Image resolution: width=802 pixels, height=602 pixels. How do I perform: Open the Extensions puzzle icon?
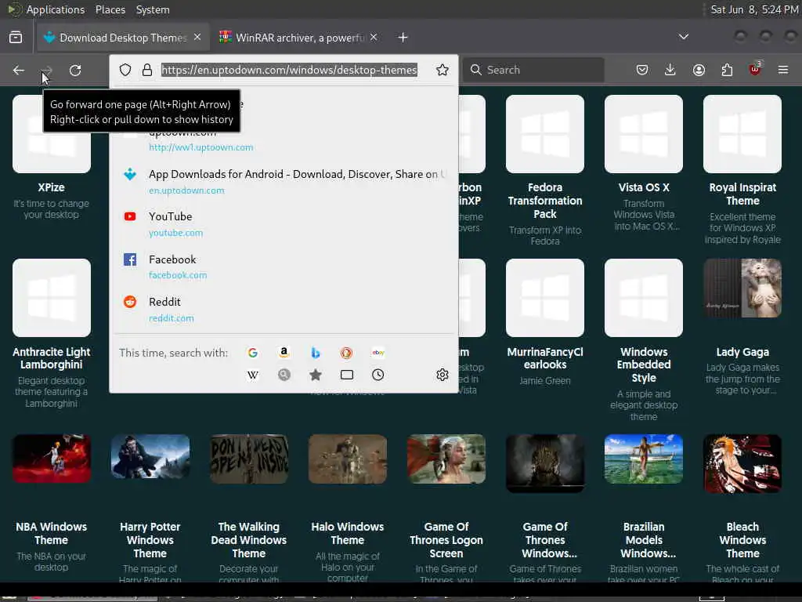tap(727, 70)
